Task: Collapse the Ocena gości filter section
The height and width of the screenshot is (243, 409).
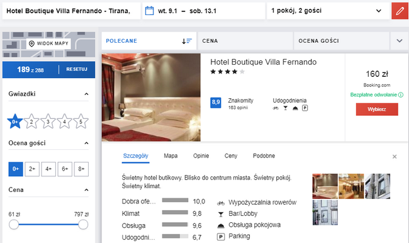Action: tap(86, 143)
